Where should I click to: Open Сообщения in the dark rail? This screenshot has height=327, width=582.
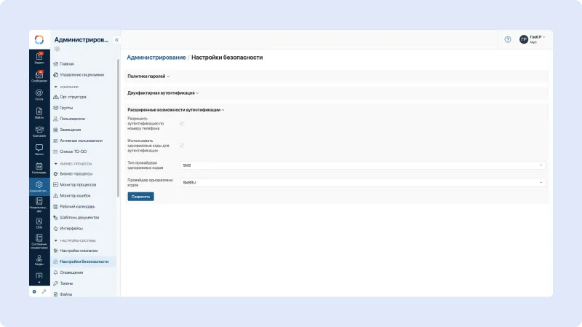point(39,76)
